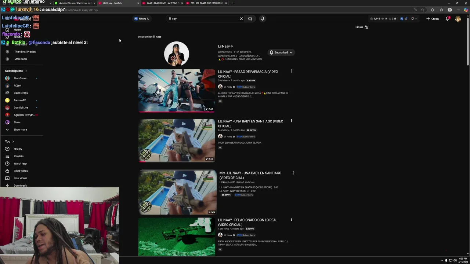The height and width of the screenshot is (264, 470).
Task: Click the Create button
Action: (x=433, y=19)
